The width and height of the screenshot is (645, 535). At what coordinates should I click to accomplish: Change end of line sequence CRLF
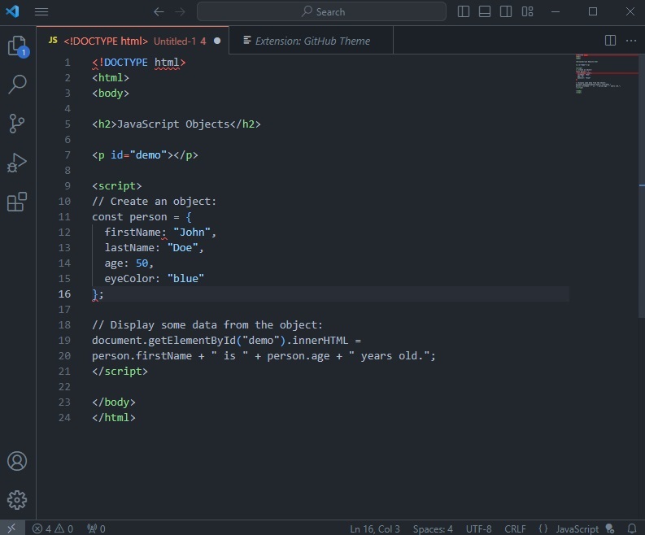point(515,528)
